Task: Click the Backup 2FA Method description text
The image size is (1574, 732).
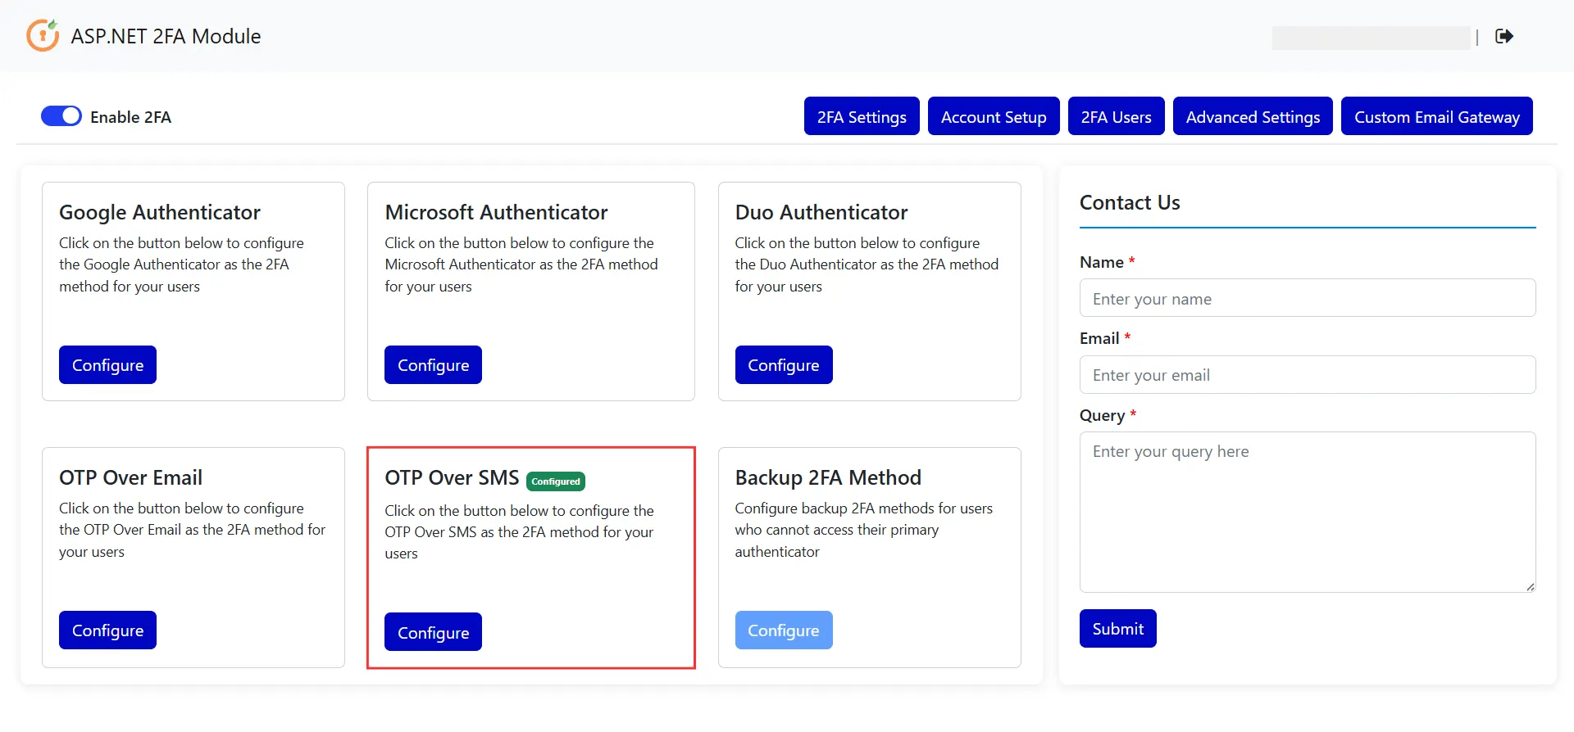Action: pos(864,530)
